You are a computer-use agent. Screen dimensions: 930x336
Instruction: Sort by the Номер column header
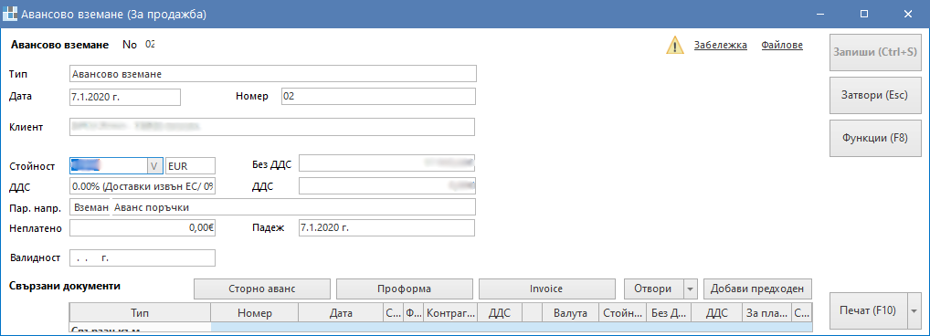coord(255,313)
